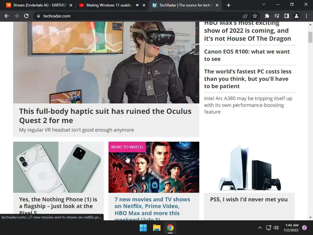Image resolution: width=313 pixels, height=235 pixels.
Task: Mute the YouTube tab audio icon
Action: tap(137, 5)
